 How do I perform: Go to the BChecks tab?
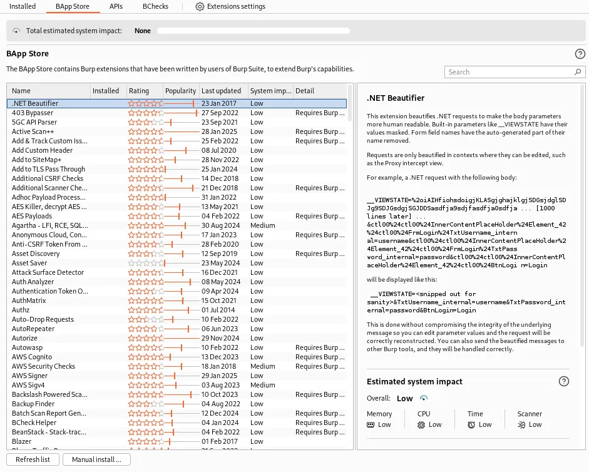[155, 6]
